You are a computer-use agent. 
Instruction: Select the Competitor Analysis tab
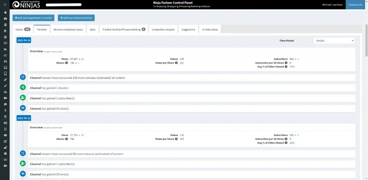click(163, 29)
